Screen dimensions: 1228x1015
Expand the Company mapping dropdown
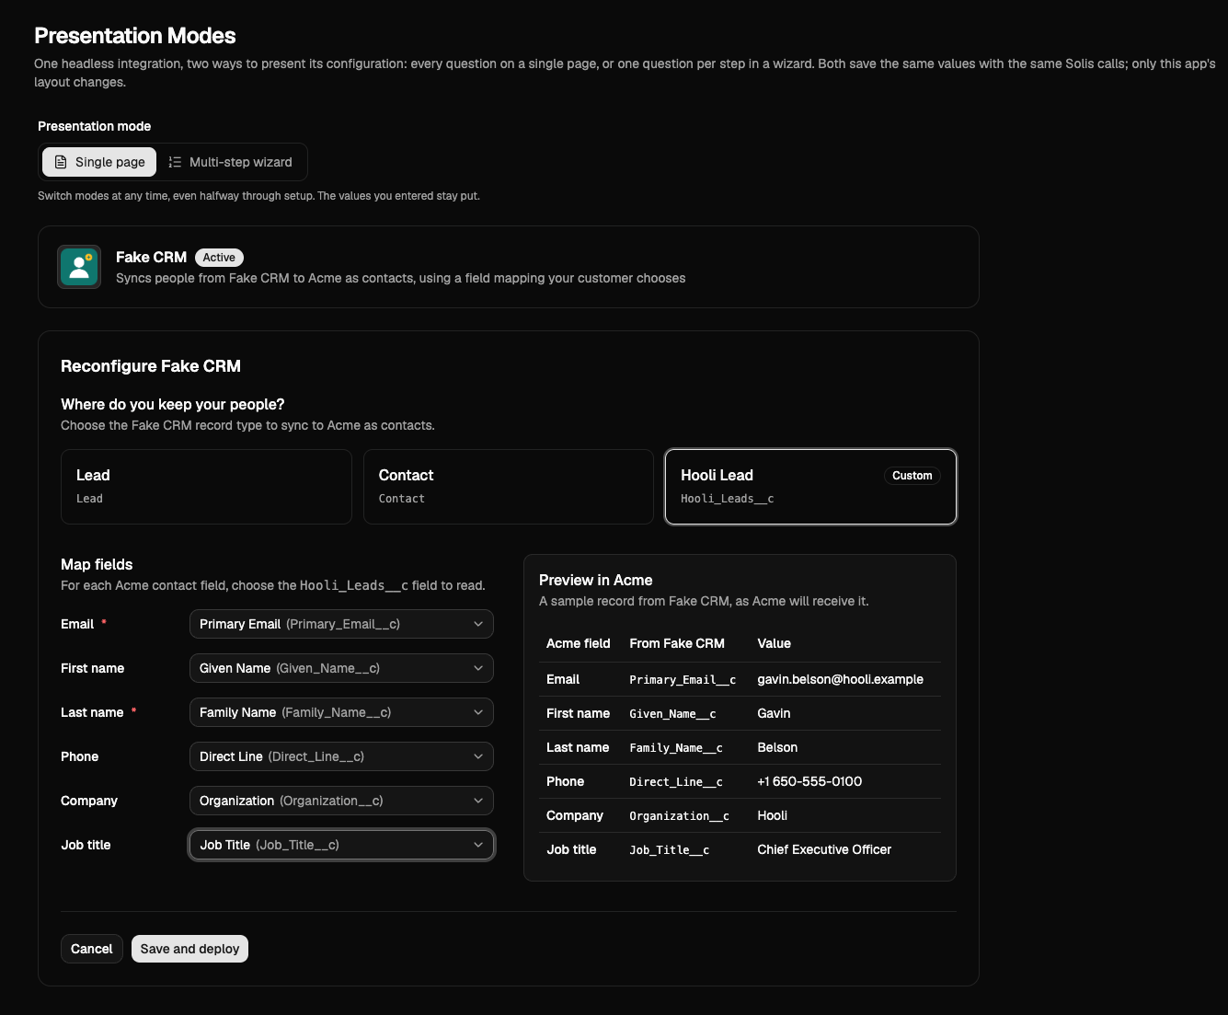click(x=341, y=801)
